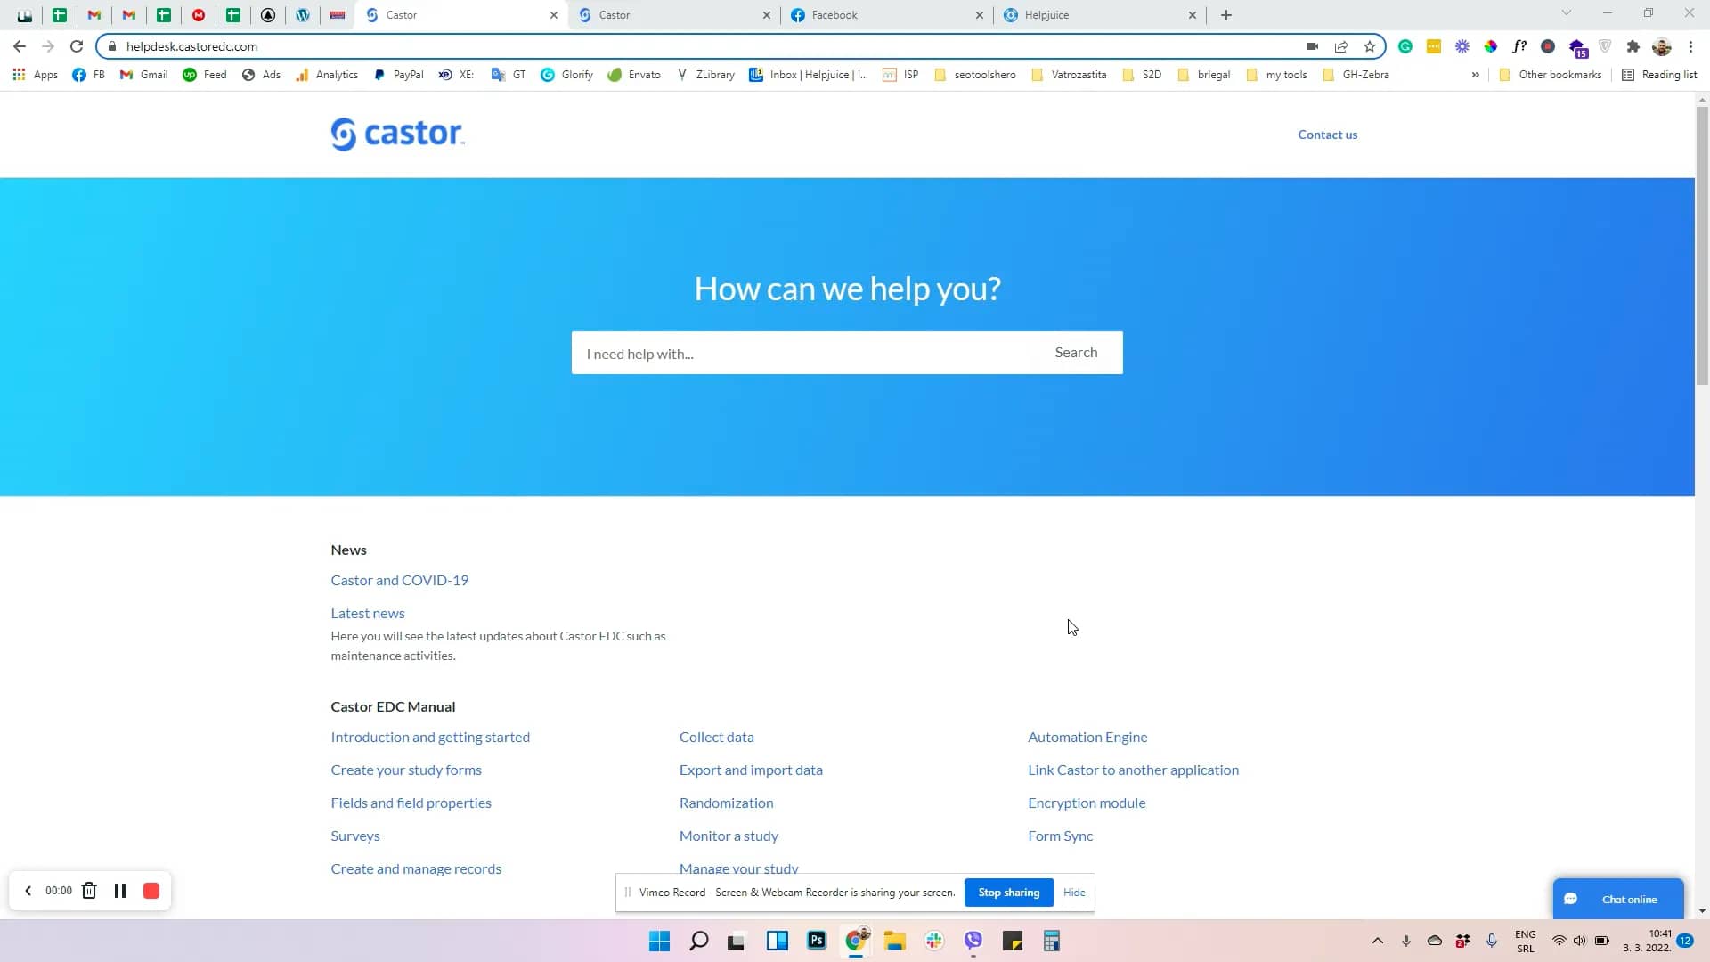1710x962 pixels.
Task: Click the share icon in the address bar
Action: tap(1341, 46)
